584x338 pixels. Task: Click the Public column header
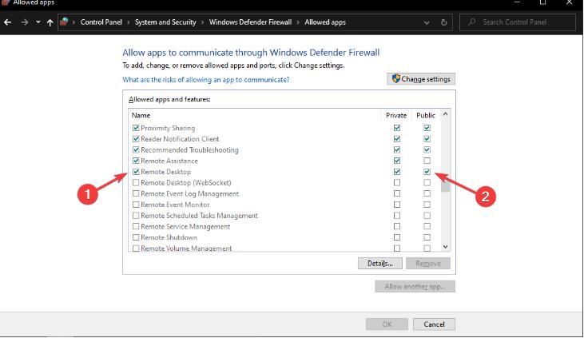(x=426, y=116)
